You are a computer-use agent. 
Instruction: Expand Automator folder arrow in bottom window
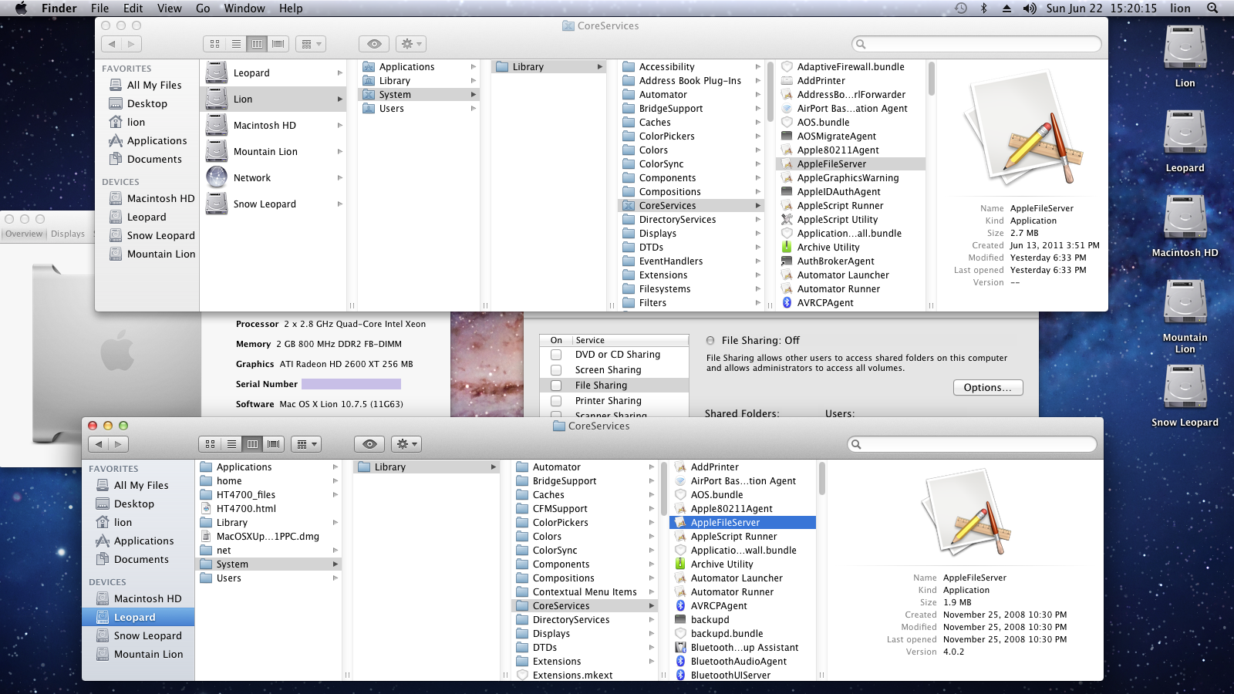(652, 467)
